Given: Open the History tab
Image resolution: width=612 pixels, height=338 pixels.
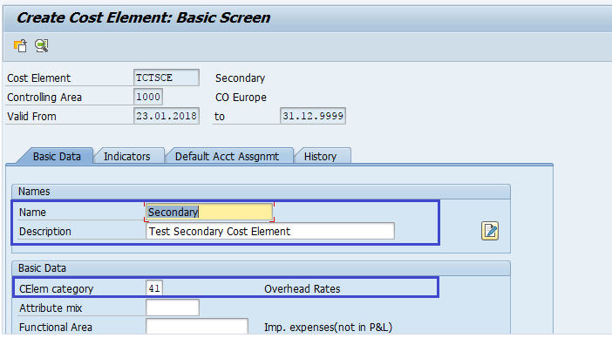Looking at the screenshot, I should tap(320, 156).
